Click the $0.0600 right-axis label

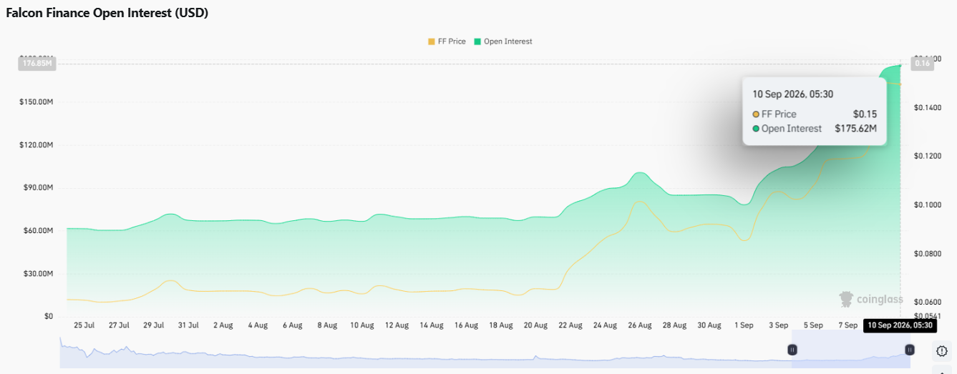928,302
